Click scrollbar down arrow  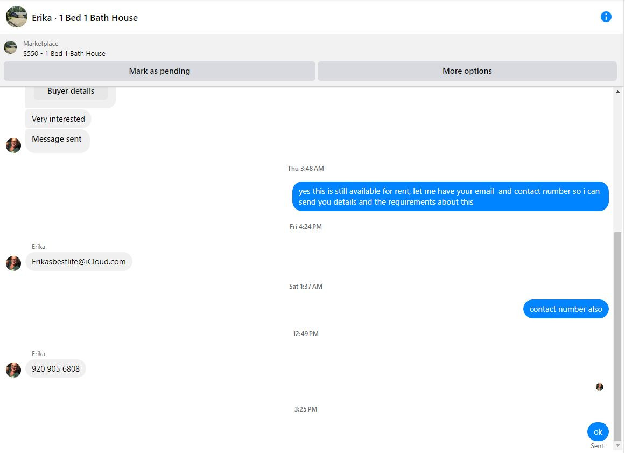pos(617,446)
